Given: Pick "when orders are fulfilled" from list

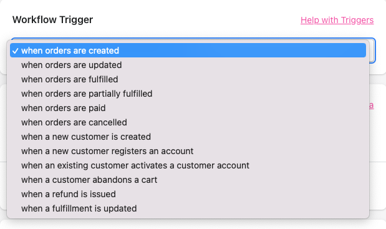Looking at the screenshot, I should click(188, 79).
